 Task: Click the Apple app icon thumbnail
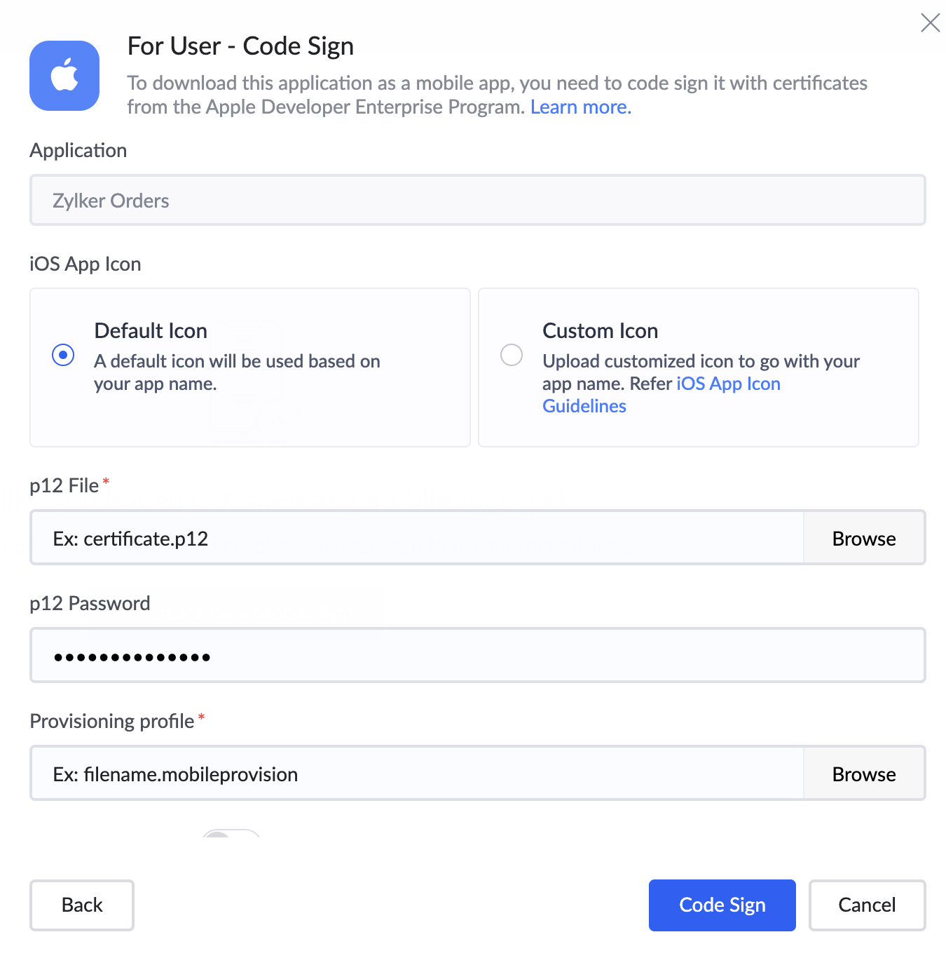pos(64,76)
